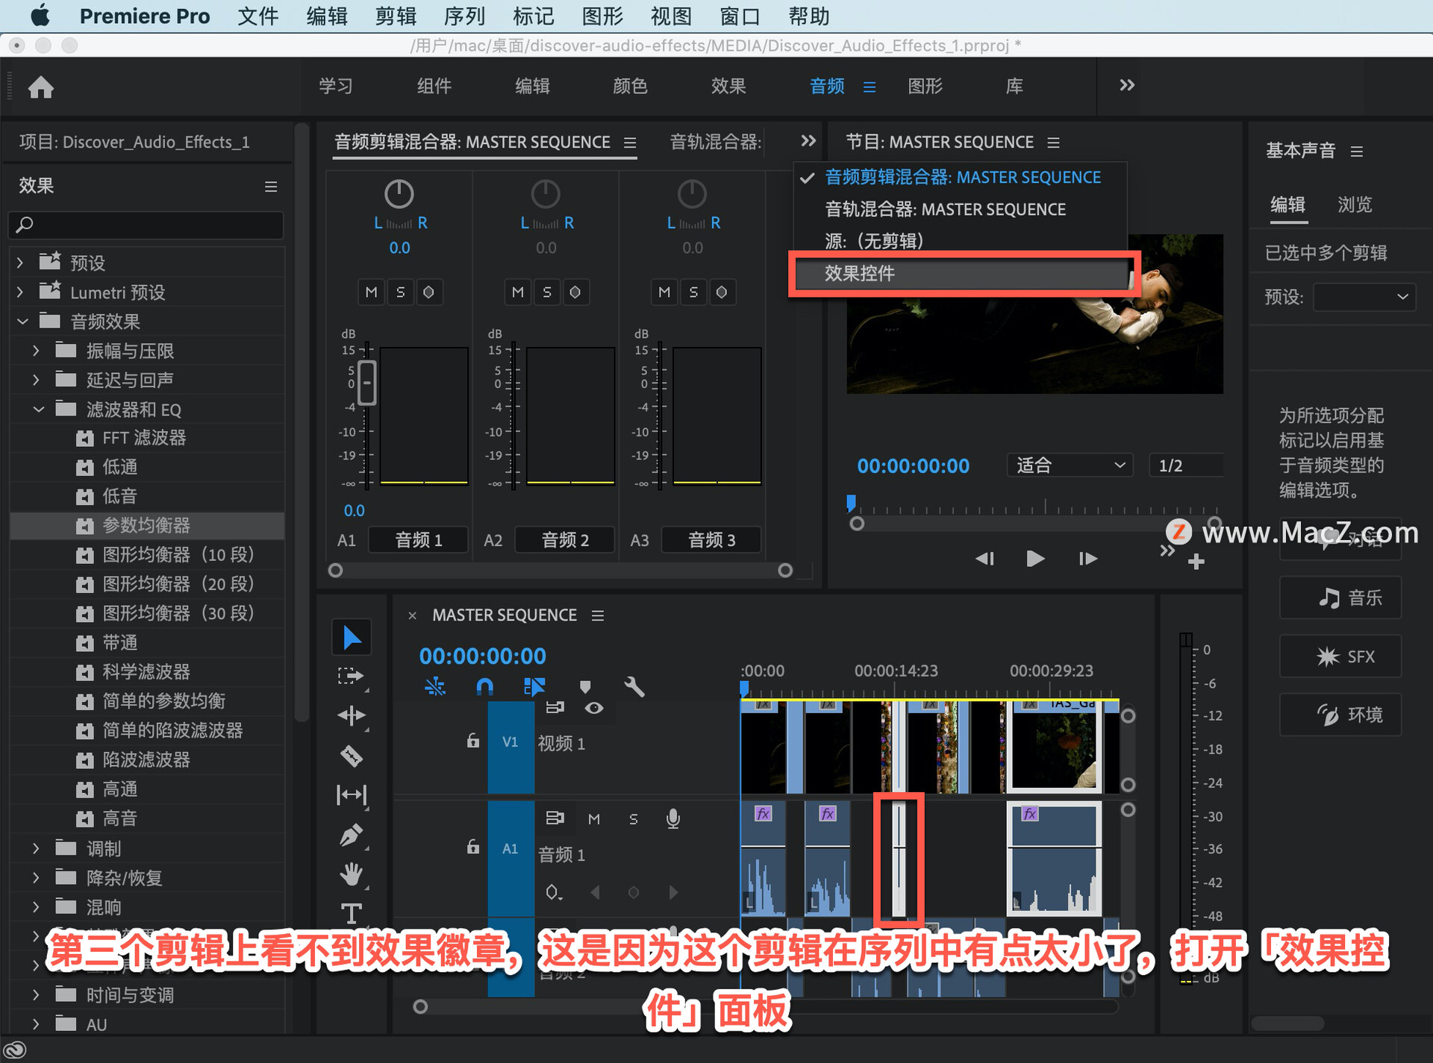1433x1063 pixels.
Task: Solo timeline track audio 1
Action: click(x=633, y=819)
